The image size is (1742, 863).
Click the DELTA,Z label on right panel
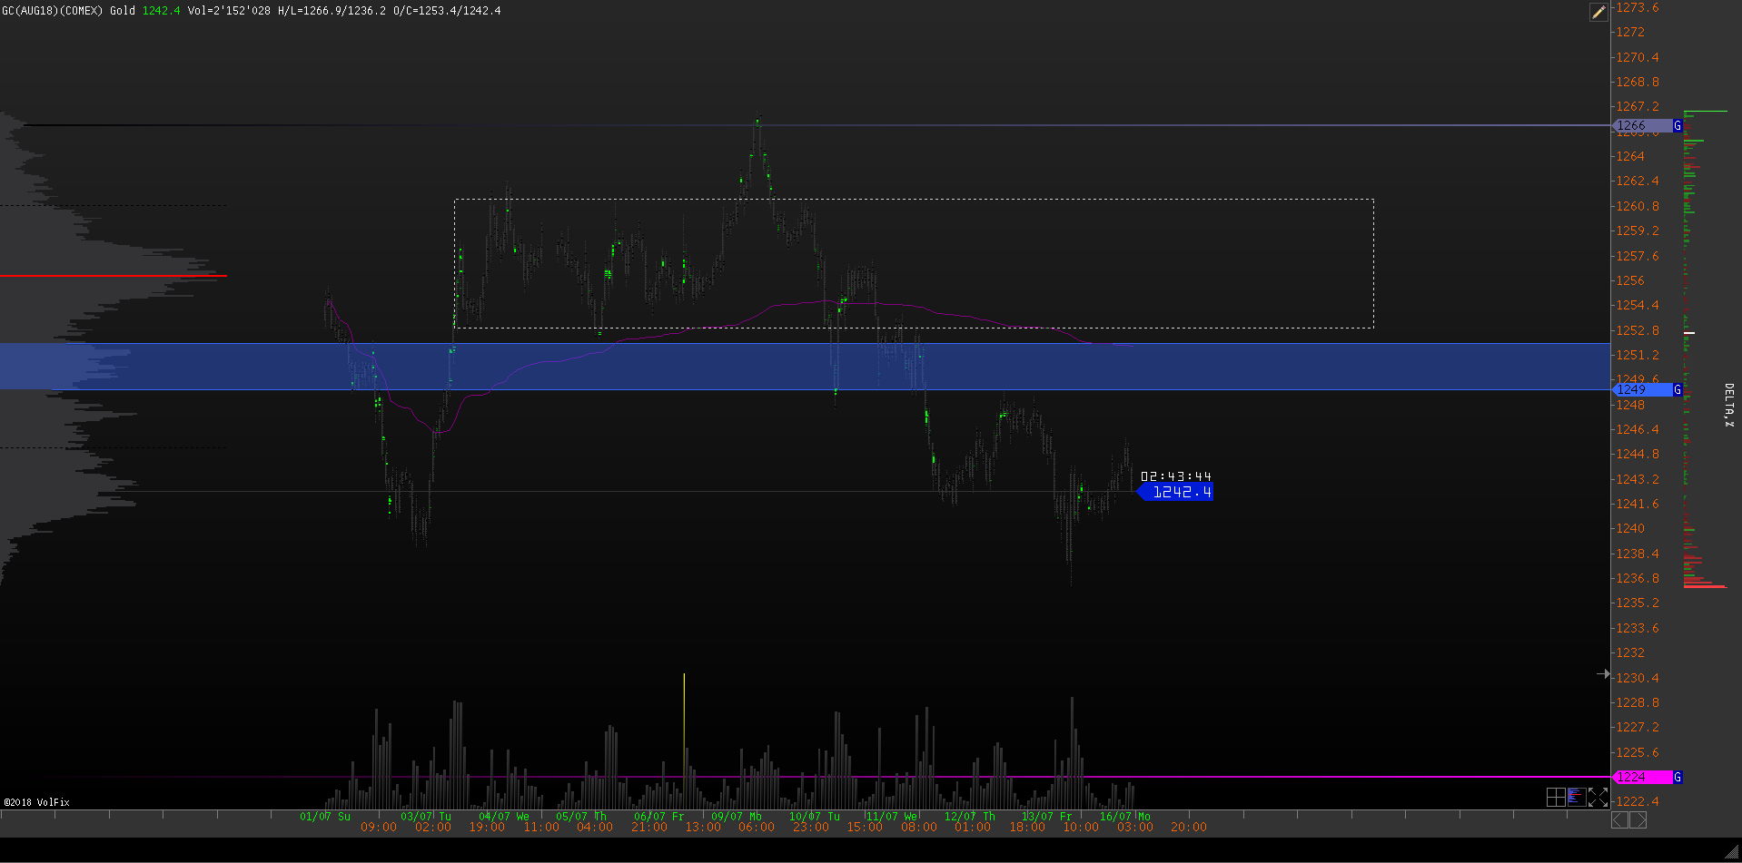point(1728,405)
